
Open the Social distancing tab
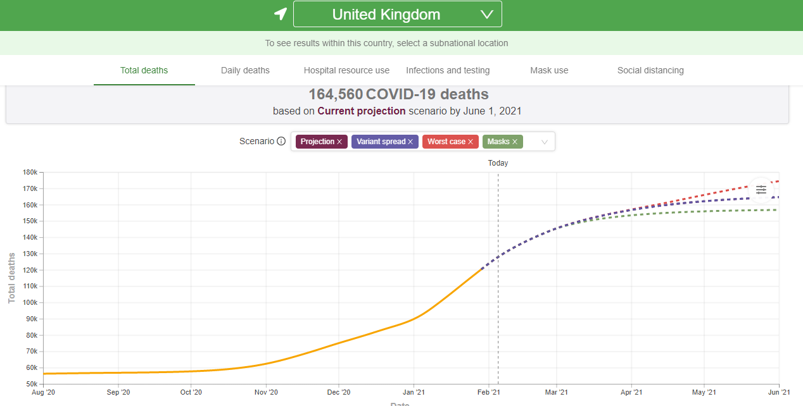point(650,70)
